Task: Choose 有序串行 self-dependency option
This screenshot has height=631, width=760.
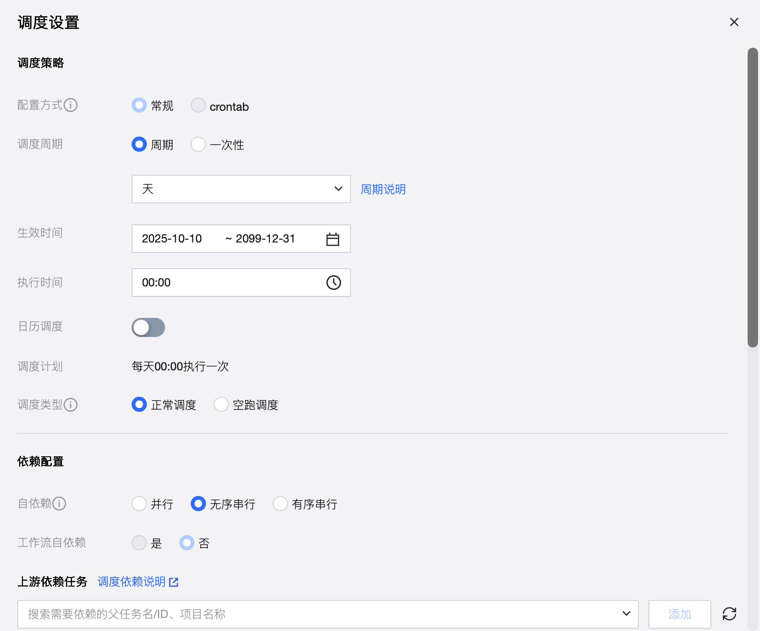Action: pyautogui.click(x=280, y=504)
